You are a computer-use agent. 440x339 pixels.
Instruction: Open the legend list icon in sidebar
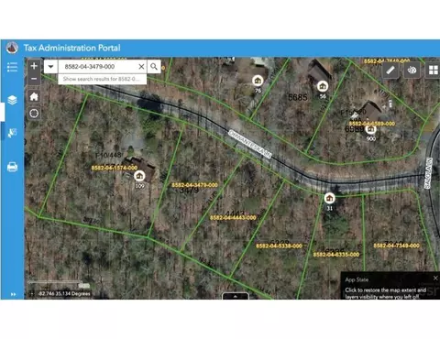pos(12,67)
